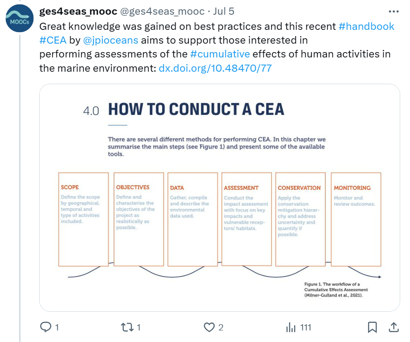The width and height of the screenshot is (410, 342).
Task: Open the MOOCs profile avatar
Action: (x=19, y=18)
